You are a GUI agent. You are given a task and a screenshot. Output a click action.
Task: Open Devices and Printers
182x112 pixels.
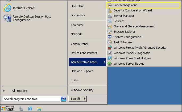[84, 53]
